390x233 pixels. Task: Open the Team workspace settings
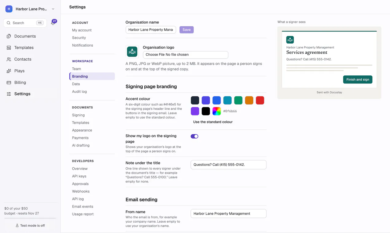tap(76, 69)
